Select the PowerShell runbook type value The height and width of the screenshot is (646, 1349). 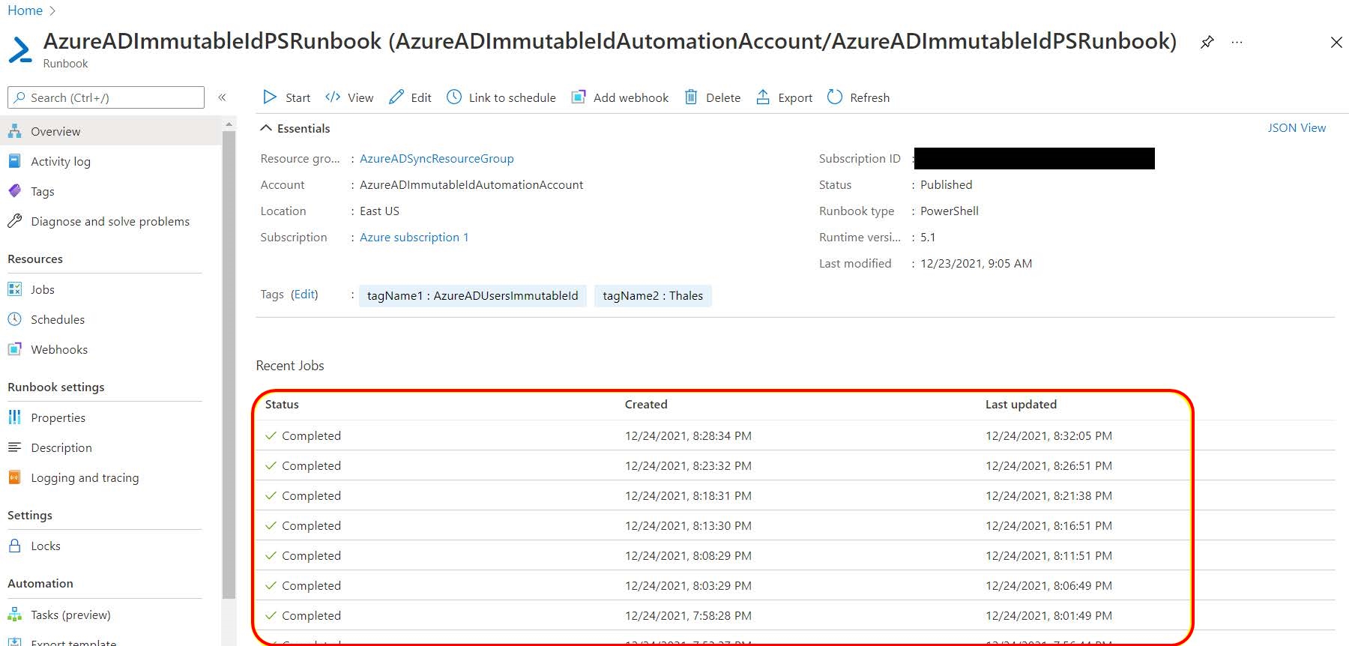tap(950, 211)
